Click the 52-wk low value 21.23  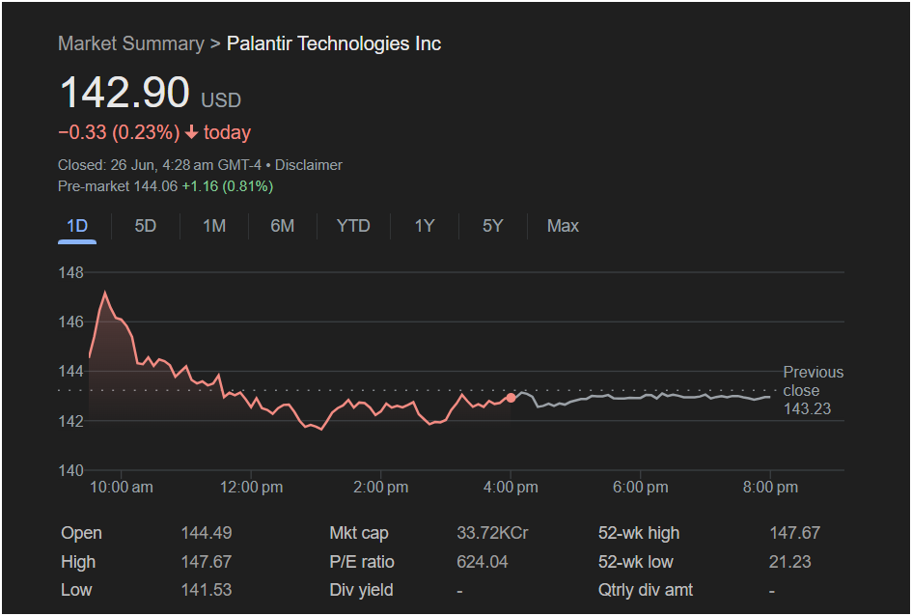[789, 562]
